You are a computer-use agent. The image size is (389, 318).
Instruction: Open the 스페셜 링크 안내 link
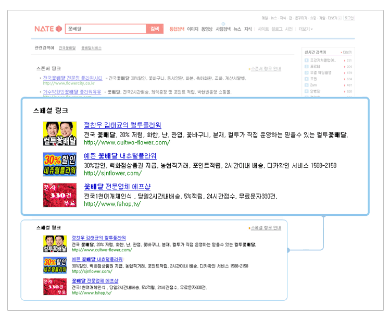coord(266,228)
